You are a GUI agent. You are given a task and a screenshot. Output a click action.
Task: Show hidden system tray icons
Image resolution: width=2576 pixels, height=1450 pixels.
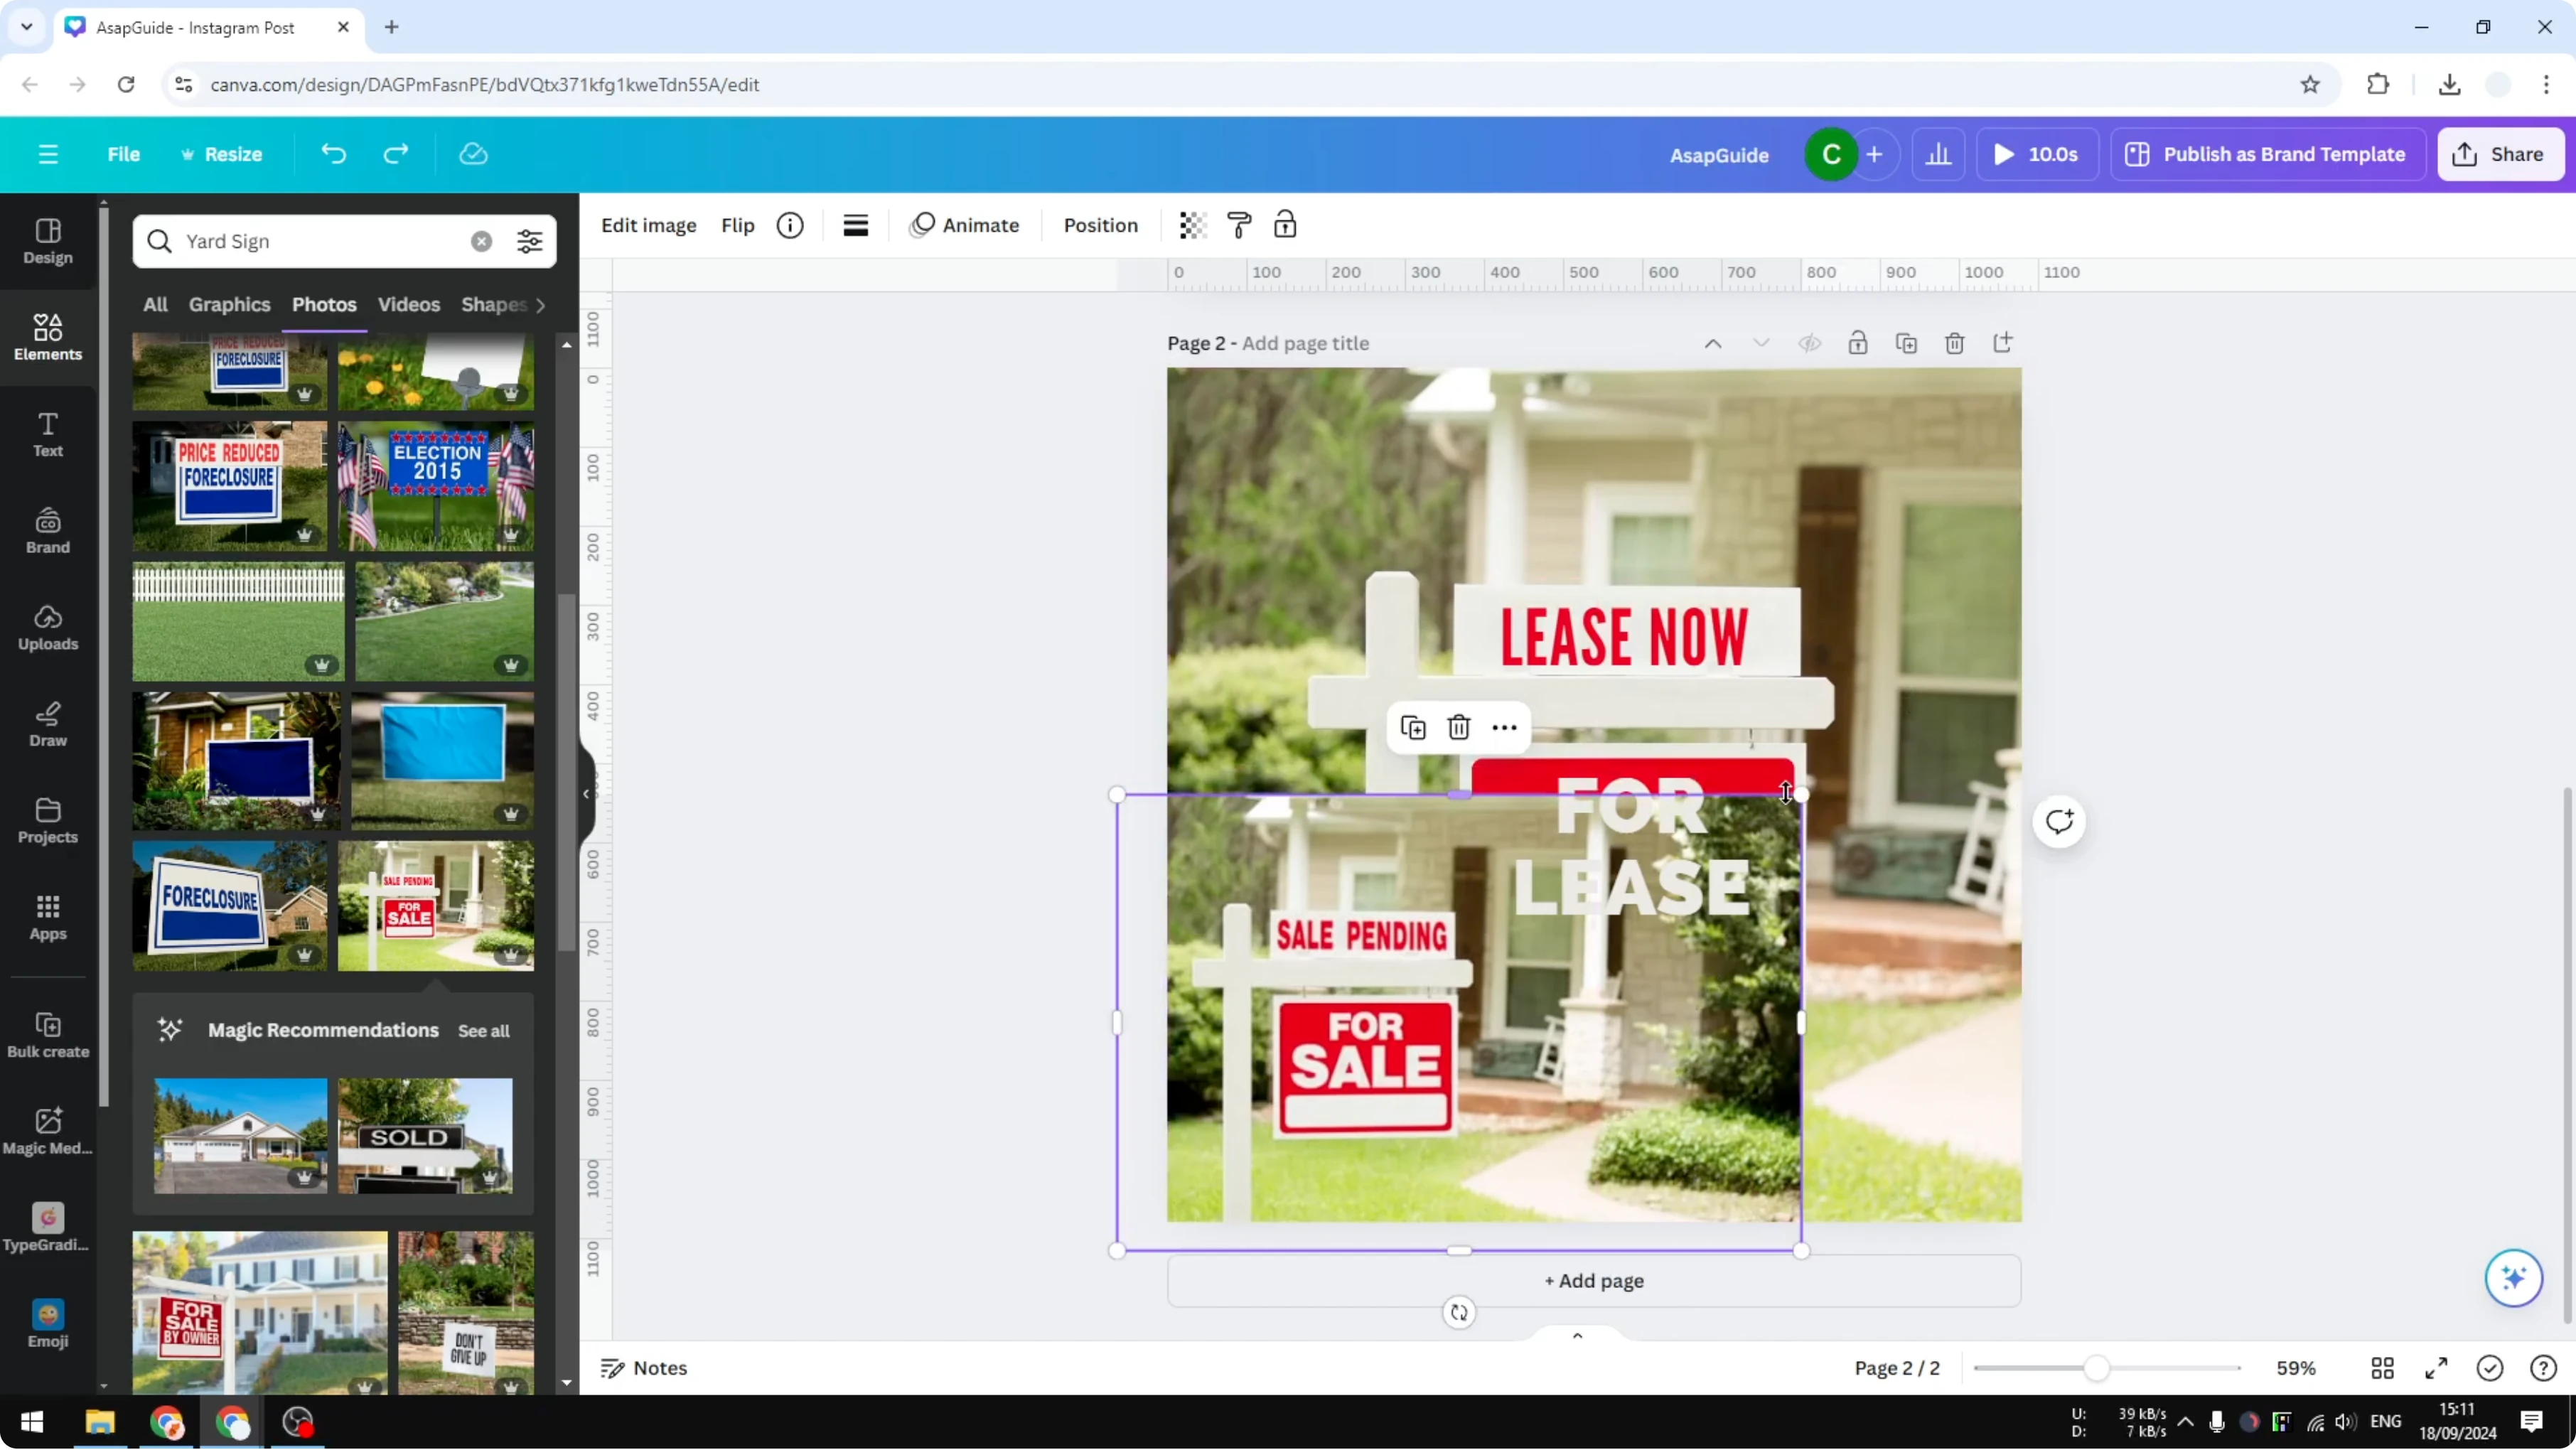click(2186, 1422)
